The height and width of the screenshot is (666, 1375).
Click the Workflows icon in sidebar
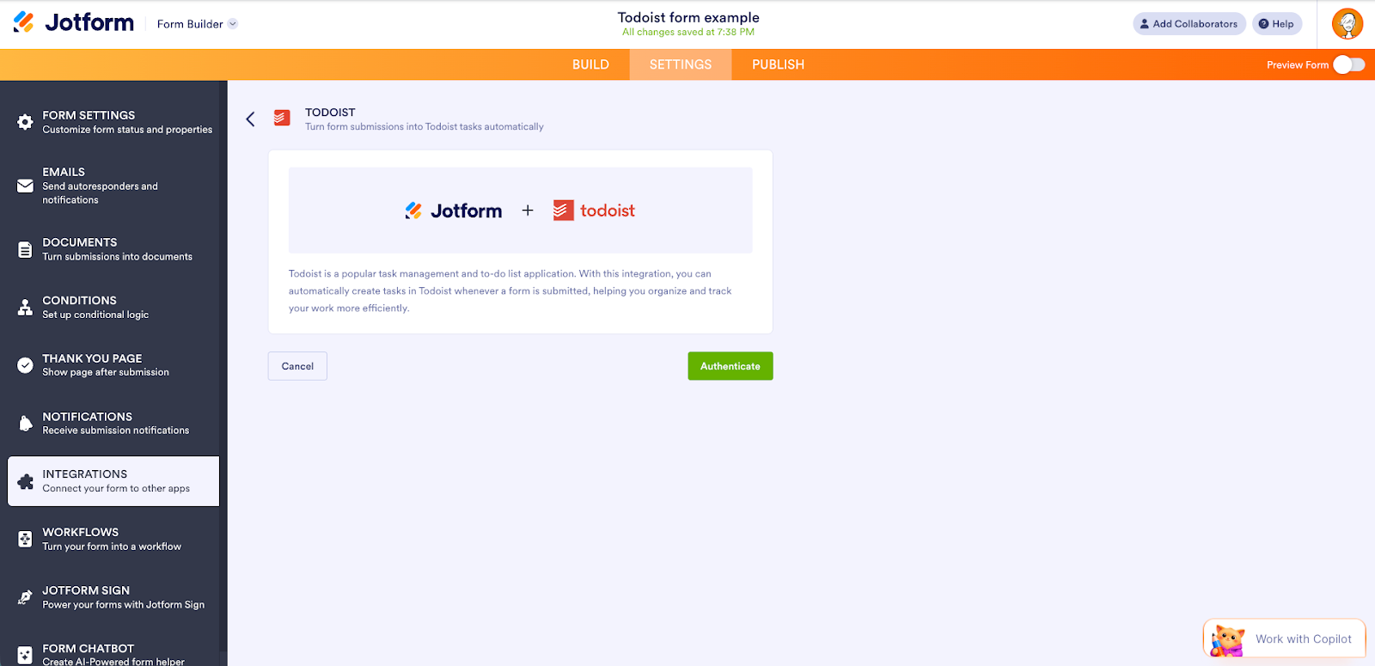click(26, 539)
